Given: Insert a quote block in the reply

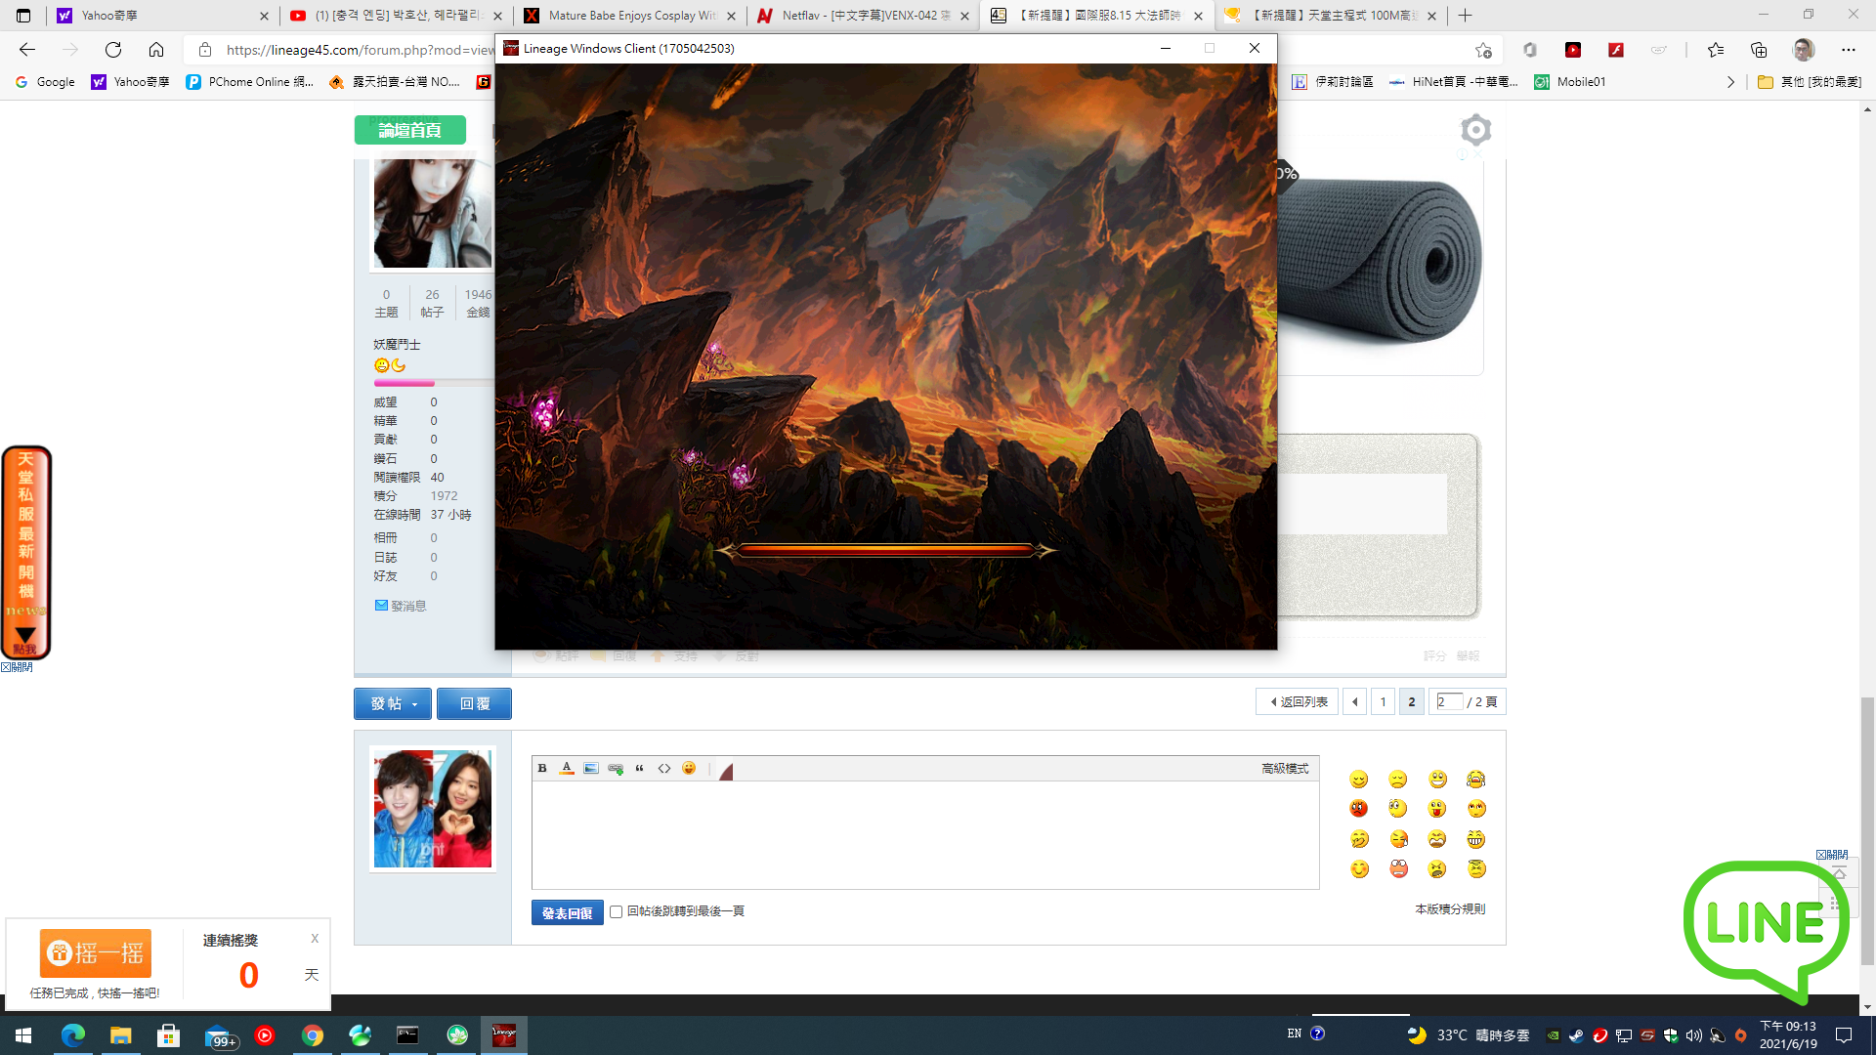Looking at the screenshot, I should [x=640, y=769].
